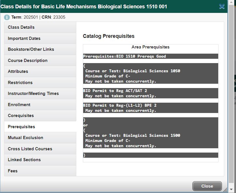Click the 'Term: 202501' text
Image resolution: width=236 pixels, height=193 pixels.
coord(25,17)
